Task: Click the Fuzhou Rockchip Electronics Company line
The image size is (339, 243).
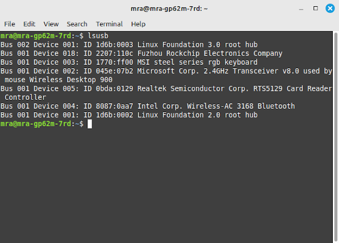Action: (x=141, y=54)
